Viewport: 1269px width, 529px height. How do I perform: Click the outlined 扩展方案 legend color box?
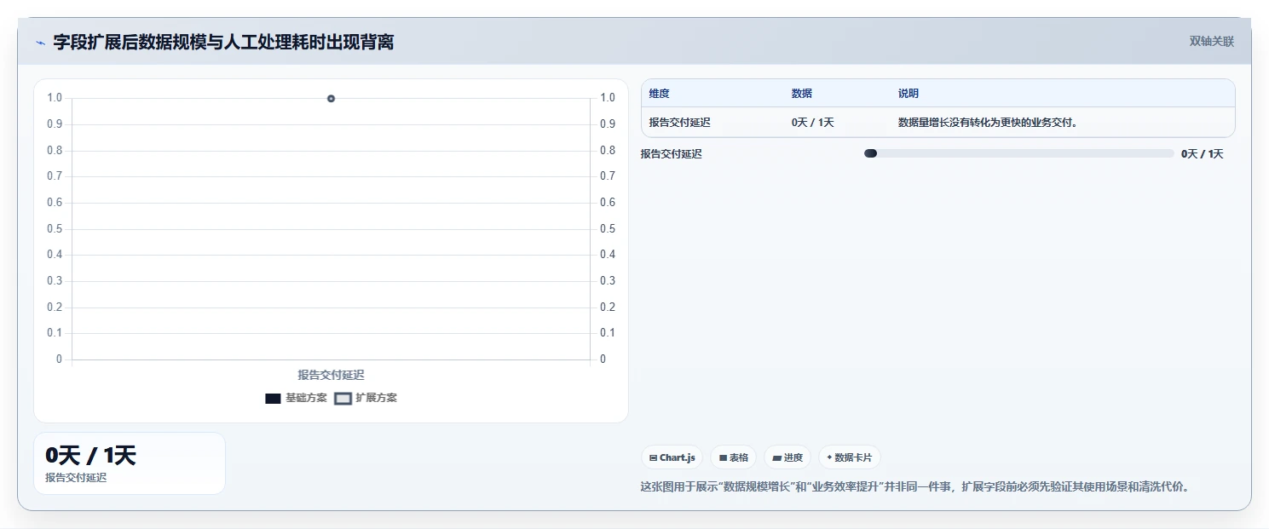(x=343, y=399)
